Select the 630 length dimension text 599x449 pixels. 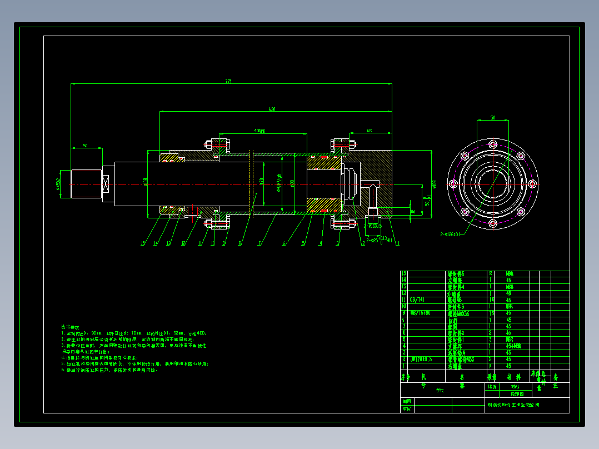pos(272,109)
